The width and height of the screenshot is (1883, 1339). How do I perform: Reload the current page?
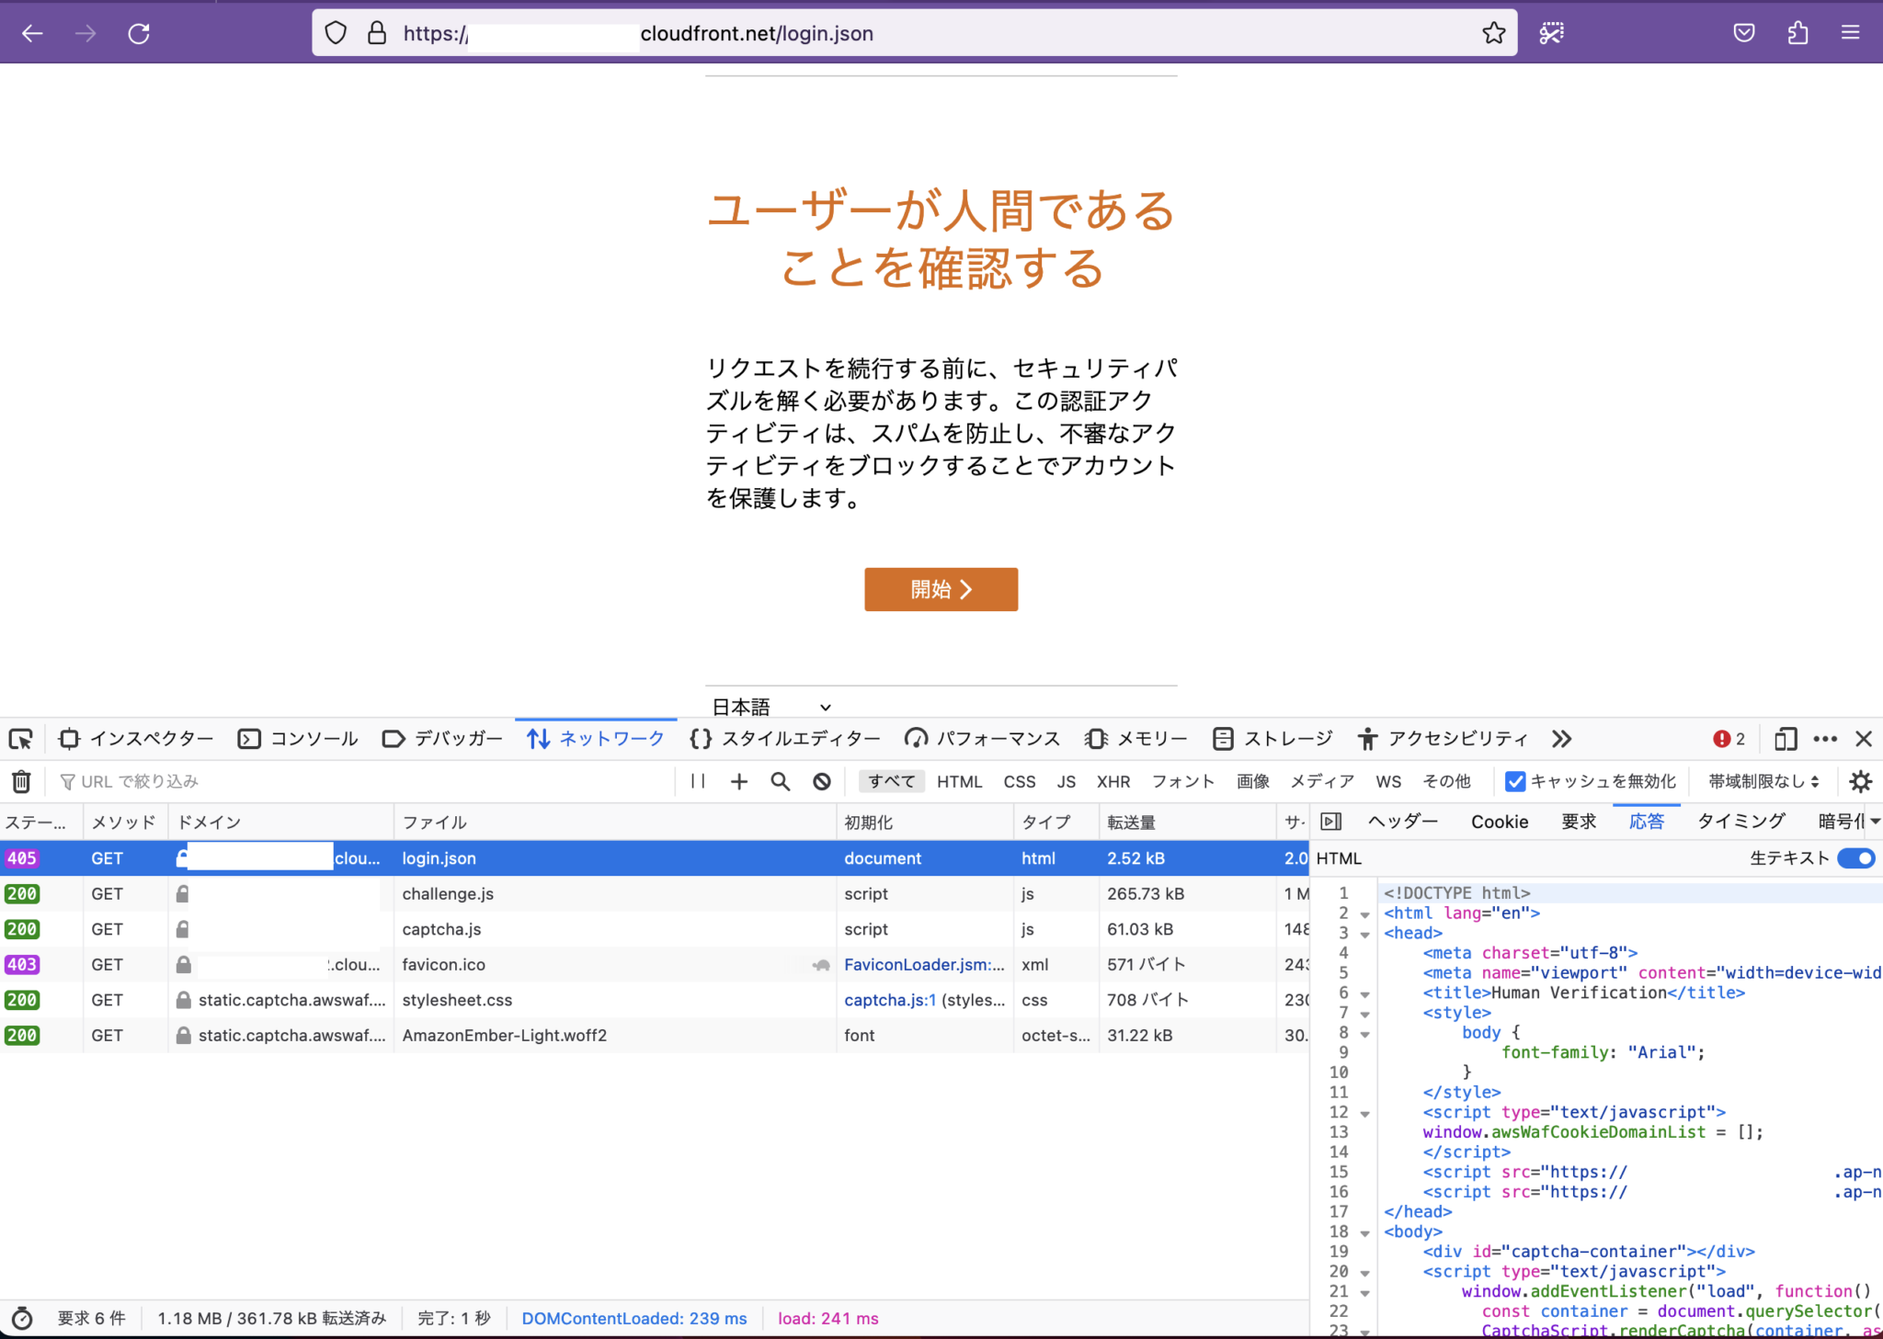tap(140, 32)
